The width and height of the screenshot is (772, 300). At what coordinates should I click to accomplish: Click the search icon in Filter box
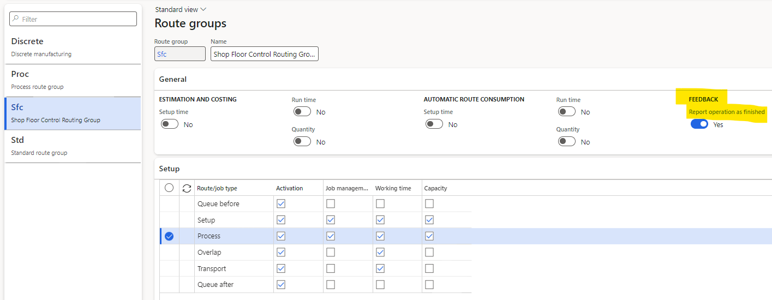(15, 19)
